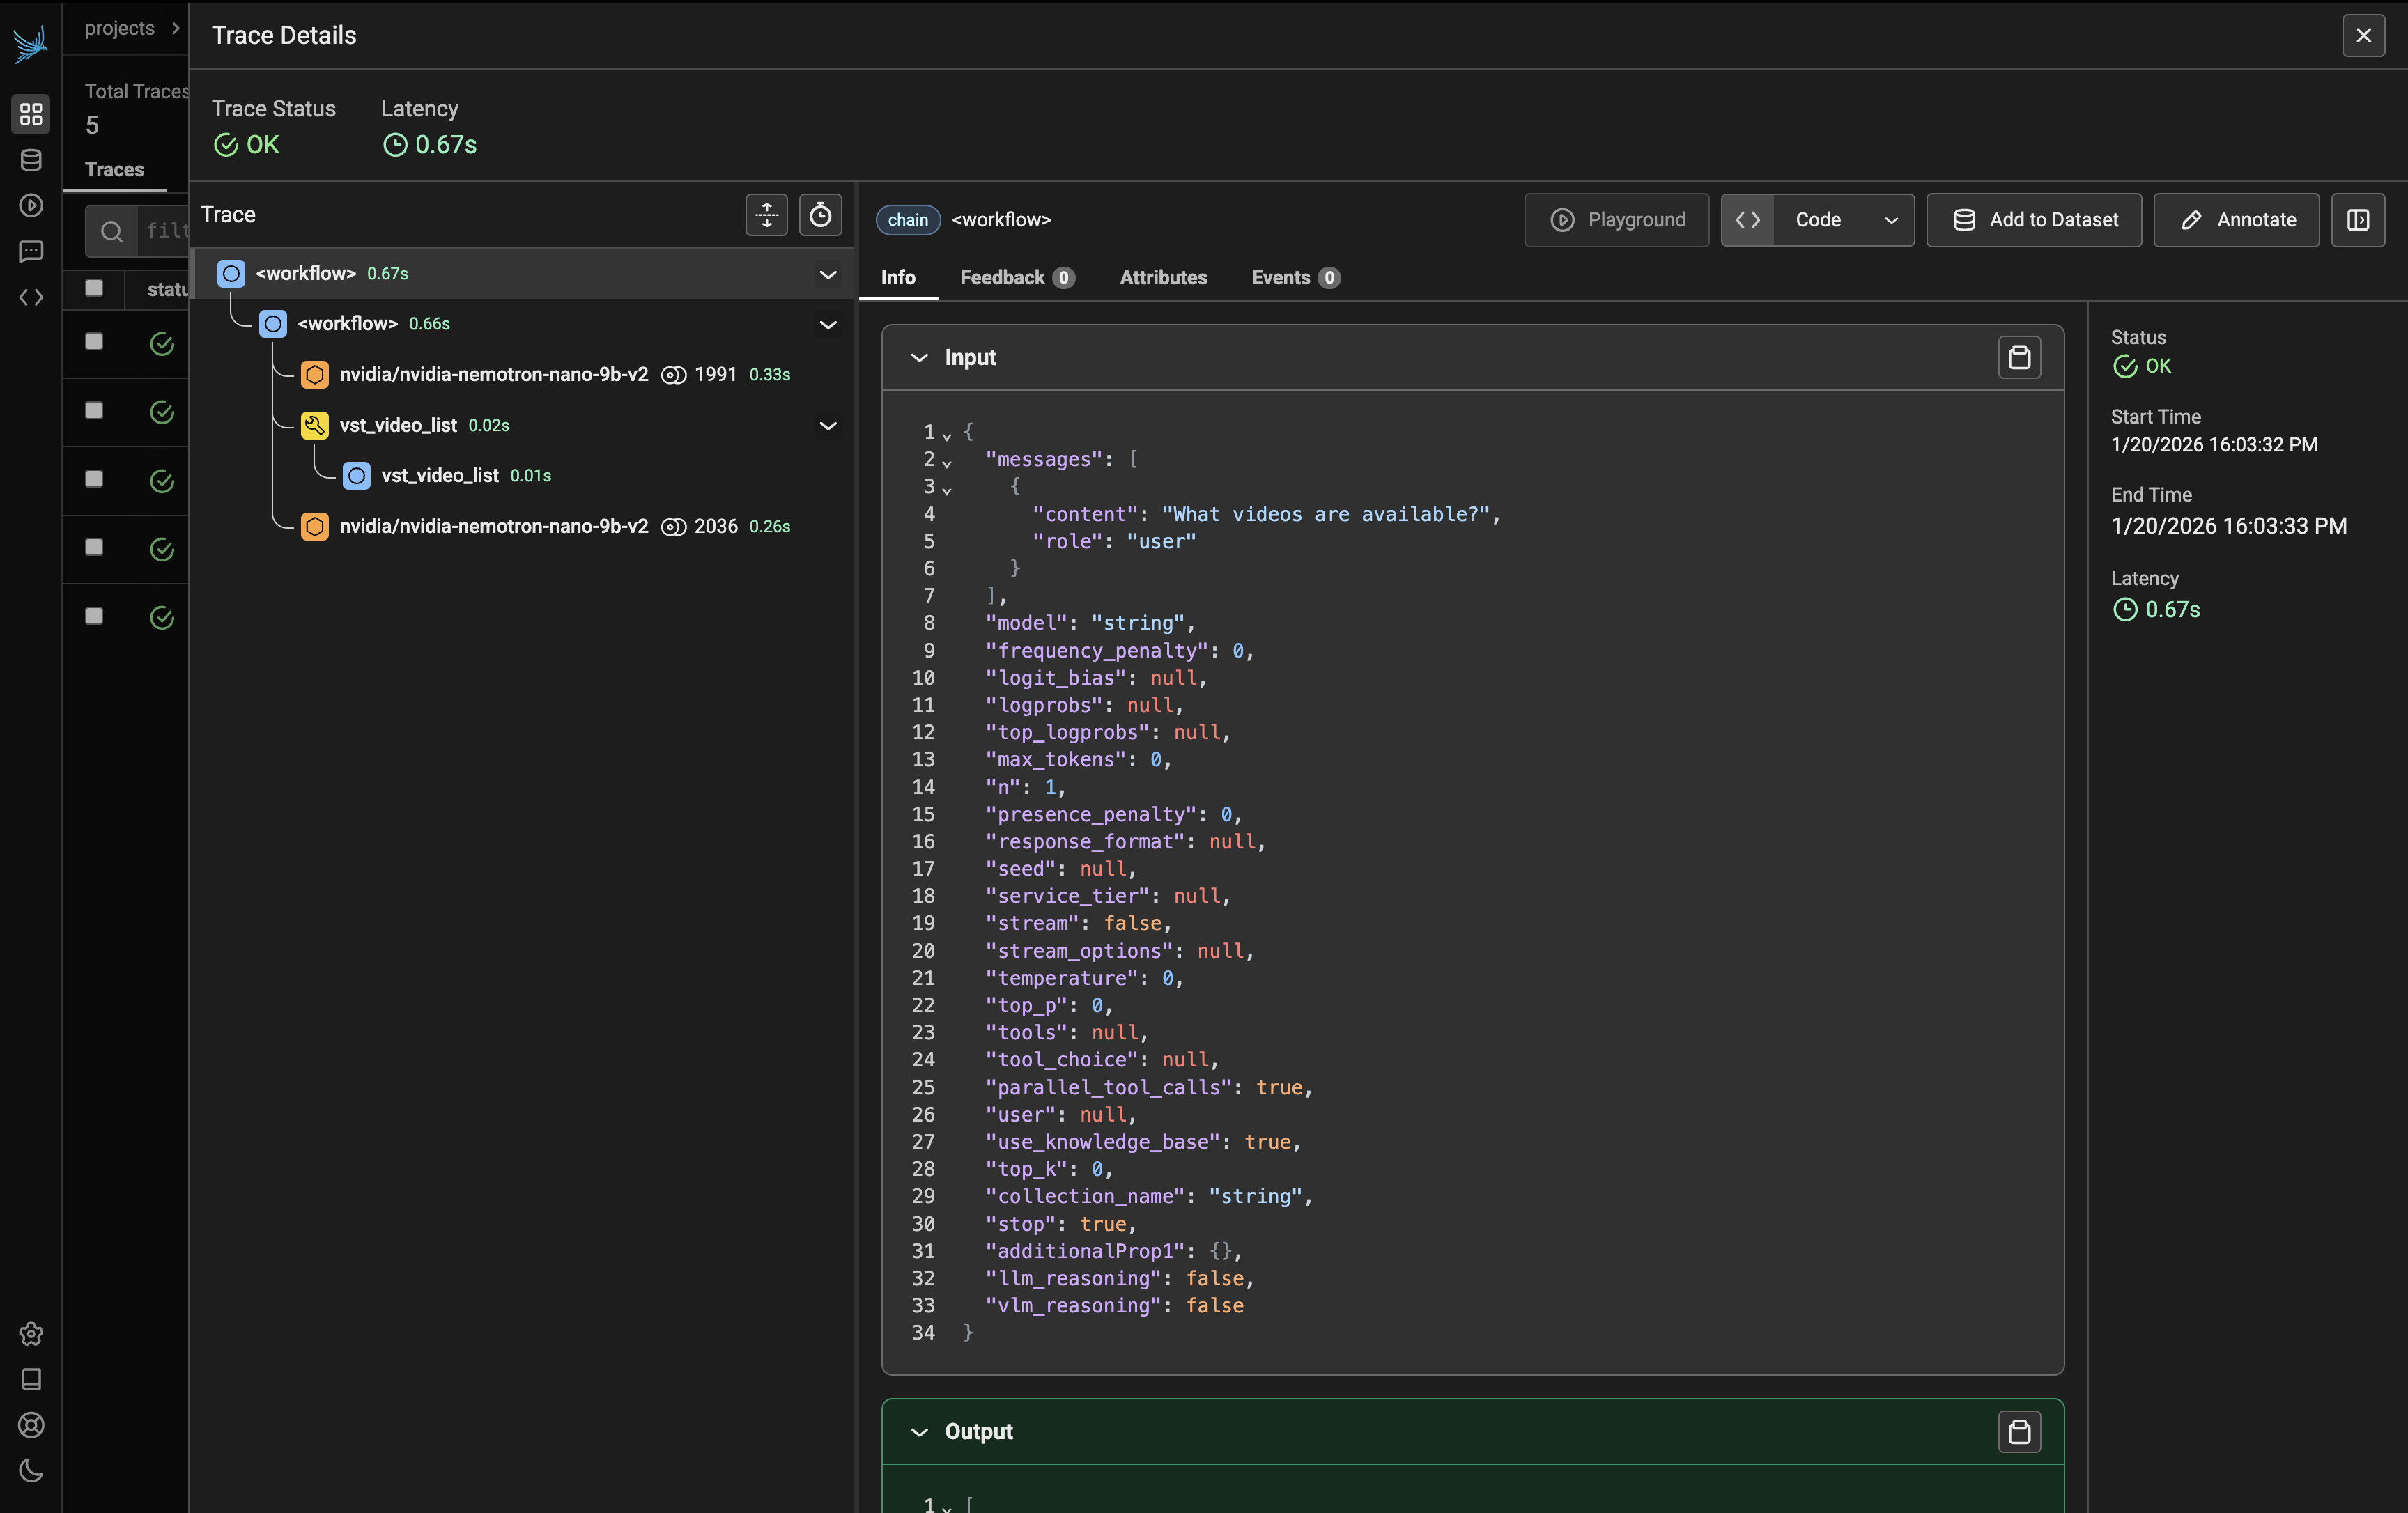Screen dimensions: 2408x1513
Task: Click the timer icon in the Trace header
Action: coord(820,215)
